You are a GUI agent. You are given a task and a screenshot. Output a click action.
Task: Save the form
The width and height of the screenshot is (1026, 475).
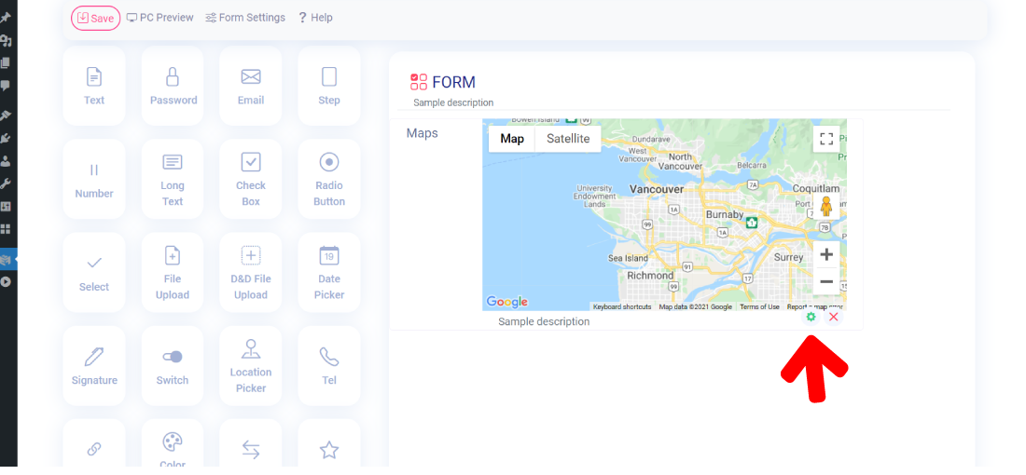pyautogui.click(x=95, y=19)
